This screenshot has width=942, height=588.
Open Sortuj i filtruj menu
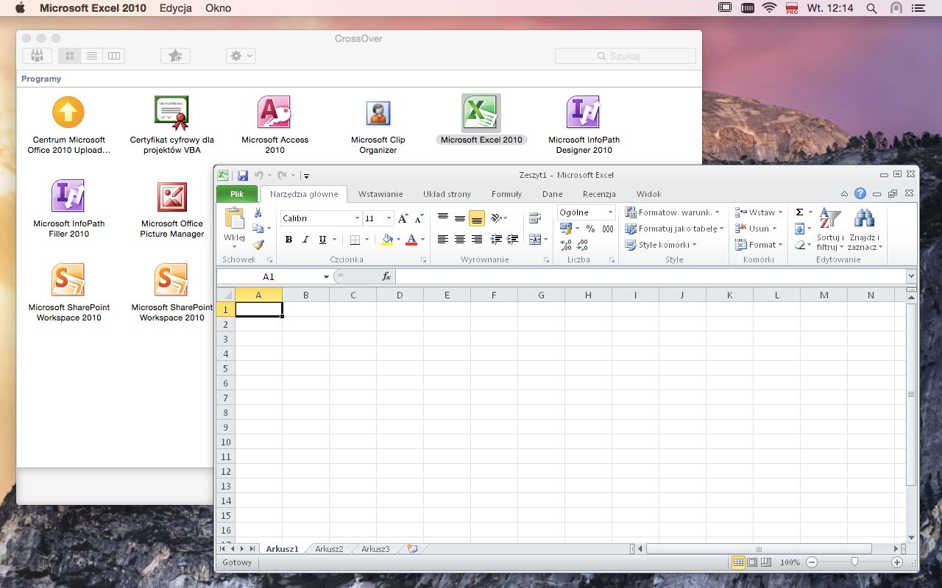pos(830,229)
